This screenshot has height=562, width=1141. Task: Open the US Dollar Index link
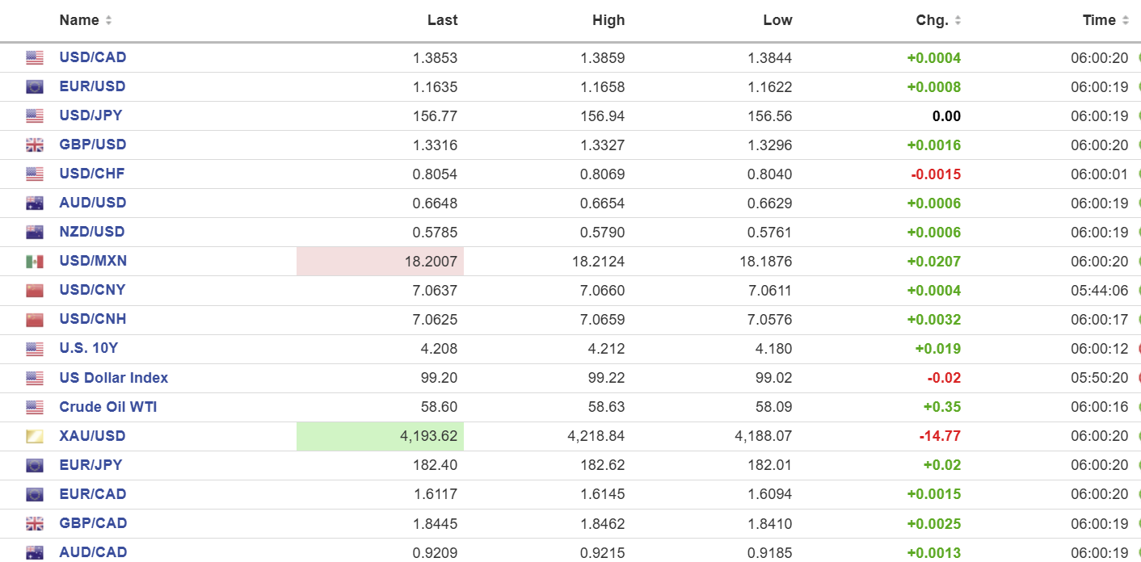point(114,378)
